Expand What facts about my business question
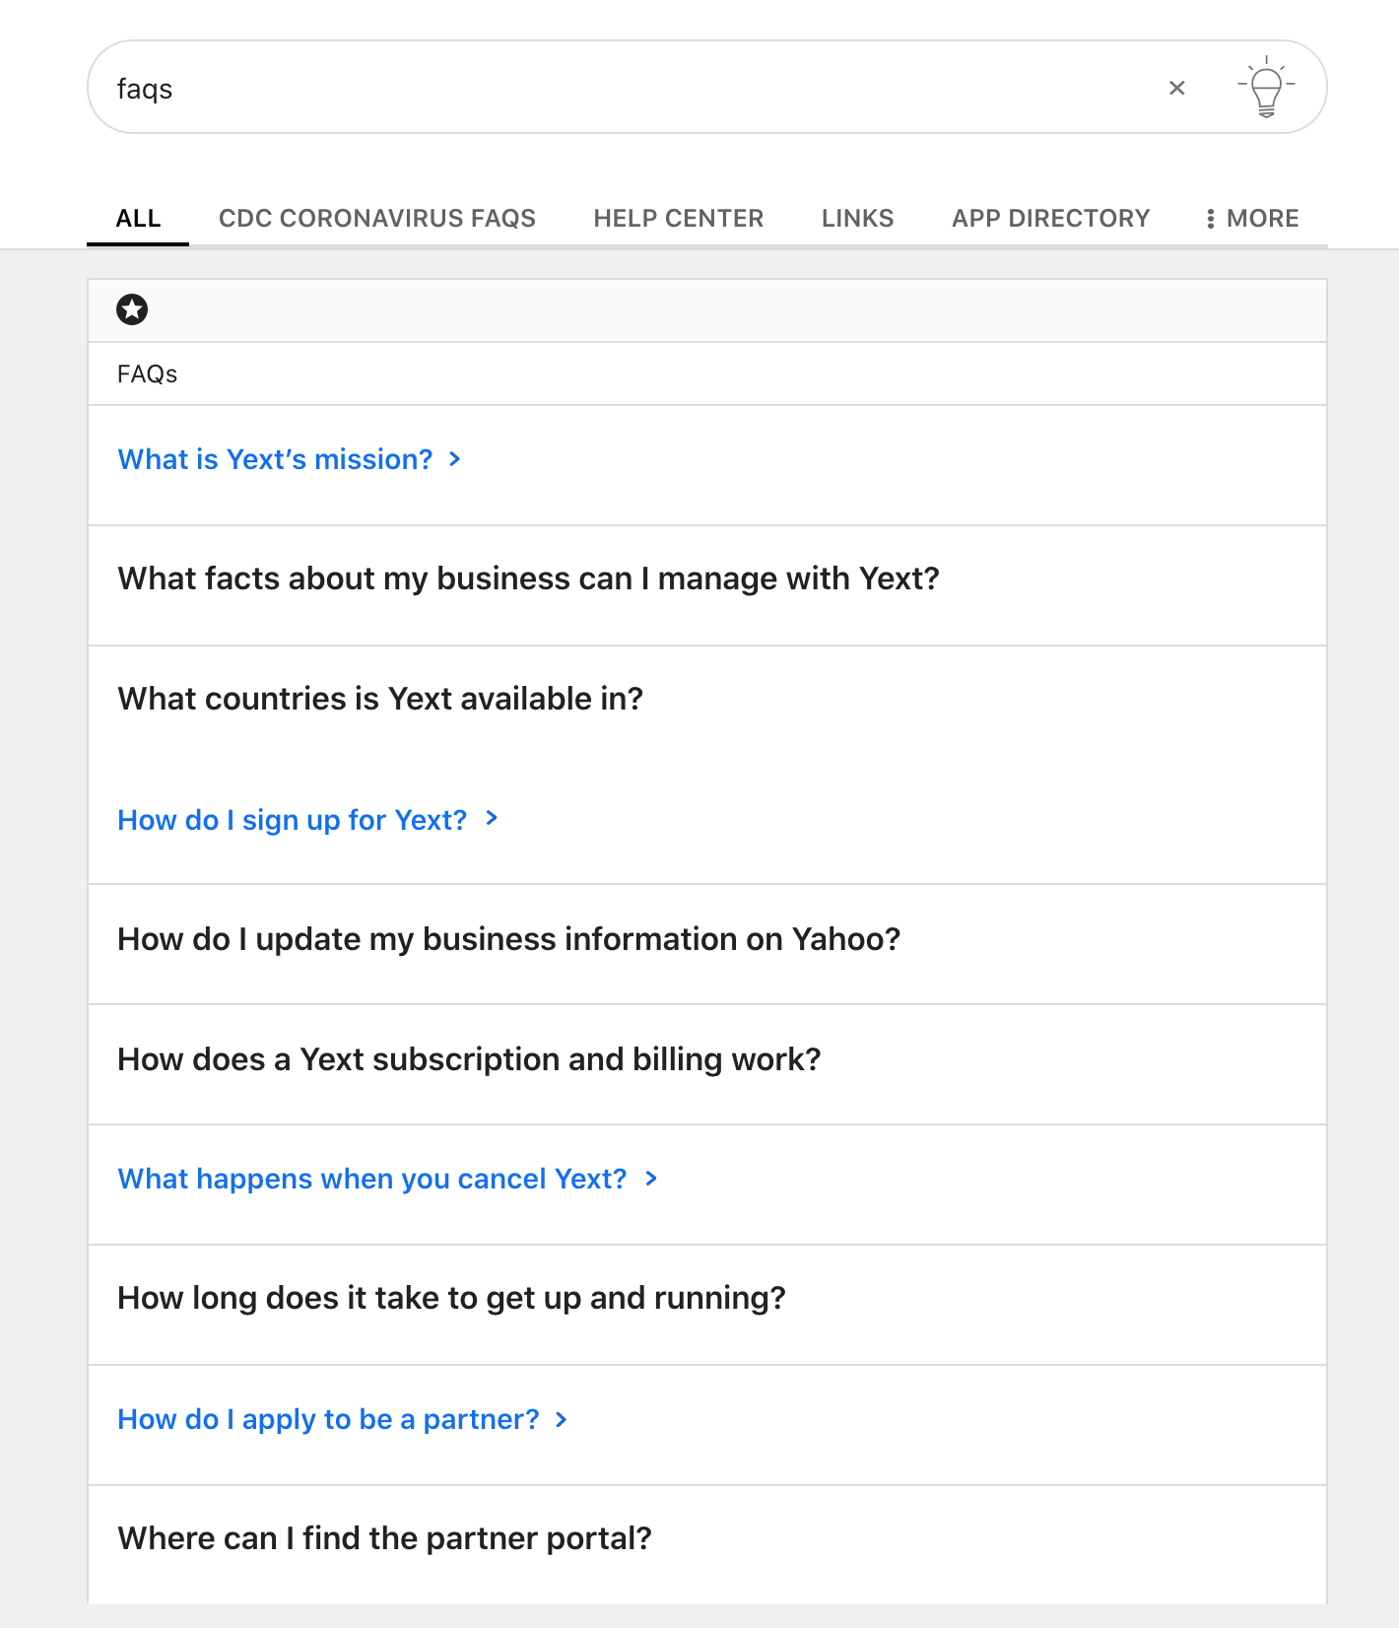Screen dimensions: 1399x1628 pyautogui.click(x=707, y=585)
